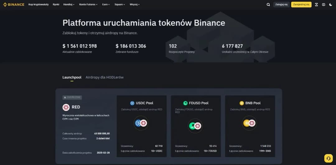Open the language globe icon
The width and height of the screenshot is (336, 165).
(x=324, y=5)
